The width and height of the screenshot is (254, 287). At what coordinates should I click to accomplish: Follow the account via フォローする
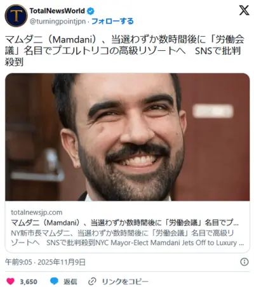tap(112, 21)
